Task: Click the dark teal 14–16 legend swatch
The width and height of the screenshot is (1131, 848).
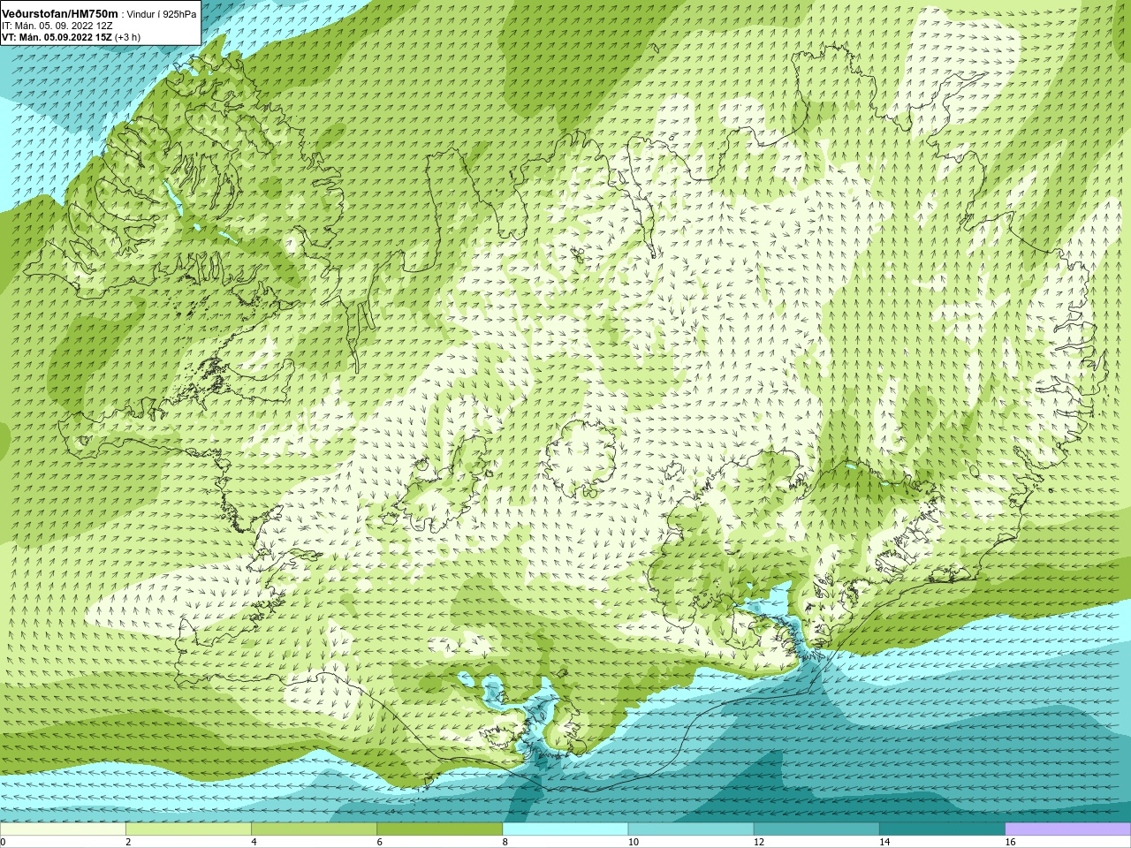Action: coord(942,829)
